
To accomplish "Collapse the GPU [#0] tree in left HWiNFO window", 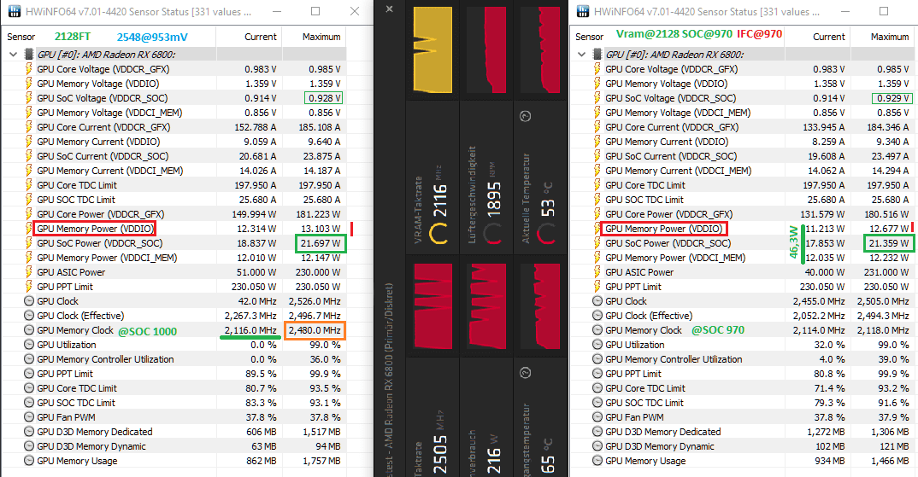I will 13,55.
